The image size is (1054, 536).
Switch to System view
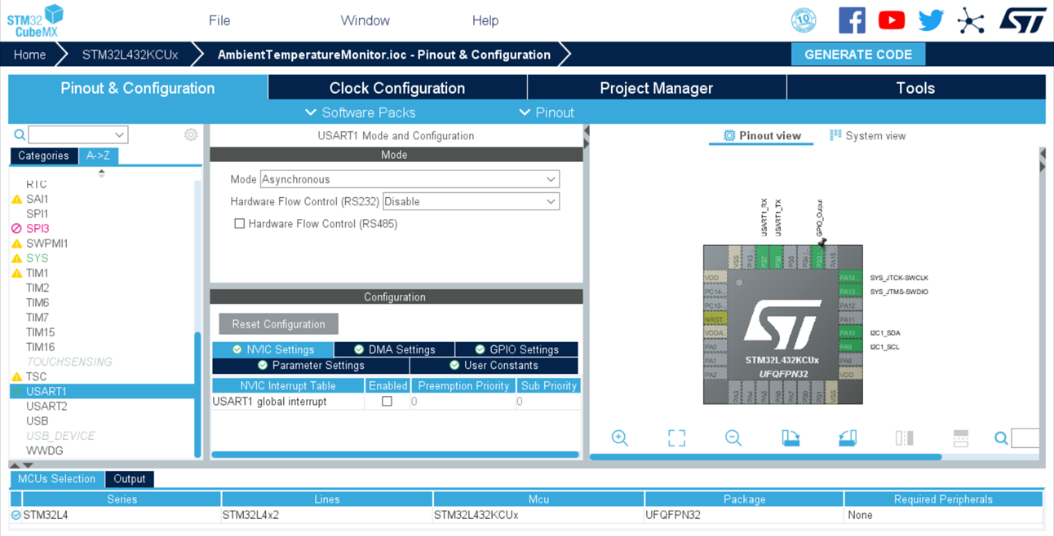867,136
